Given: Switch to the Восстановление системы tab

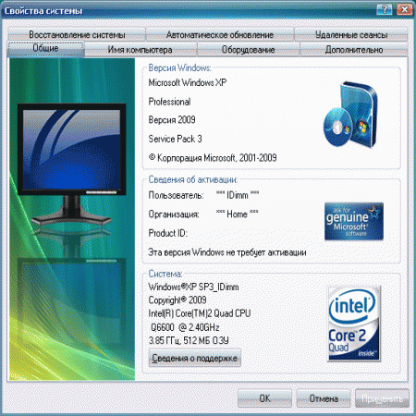Looking at the screenshot, I should pyautogui.click(x=77, y=34).
